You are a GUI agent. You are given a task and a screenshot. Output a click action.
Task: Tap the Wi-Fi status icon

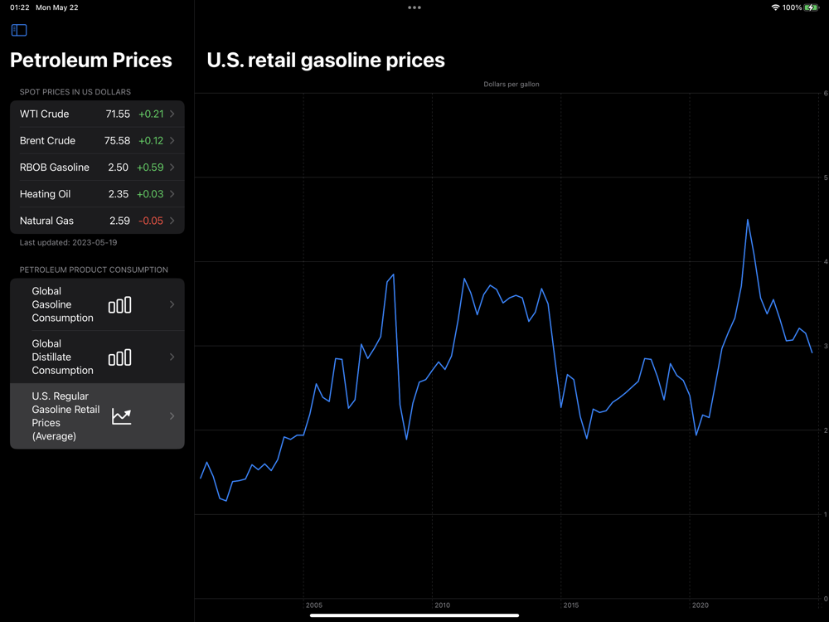[x=775, y=7]
